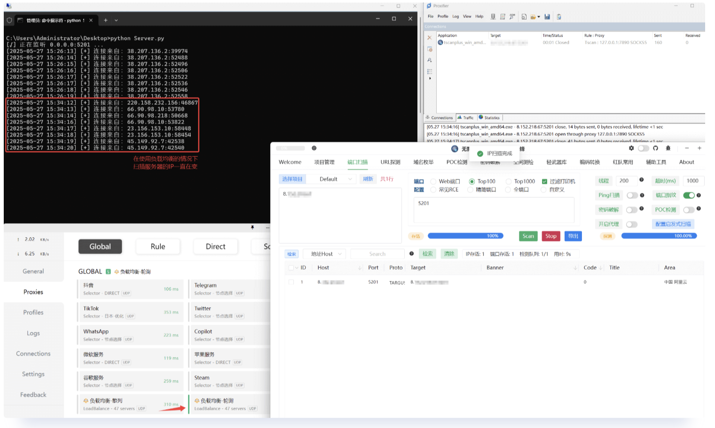Save profile with the floppy disk icon
This screenshot has height=428, width=715.
point(547,17)
